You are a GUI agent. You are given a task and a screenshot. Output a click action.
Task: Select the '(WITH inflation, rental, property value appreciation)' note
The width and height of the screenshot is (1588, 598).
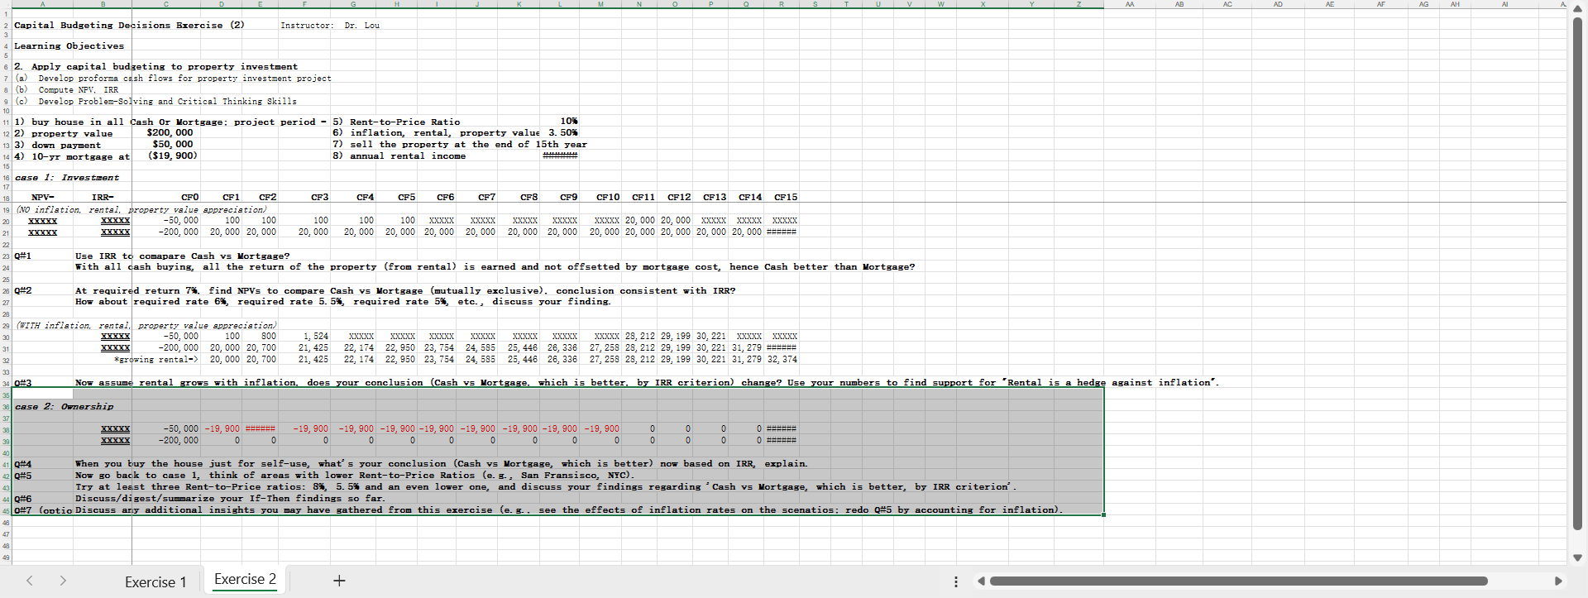(146, 325)
